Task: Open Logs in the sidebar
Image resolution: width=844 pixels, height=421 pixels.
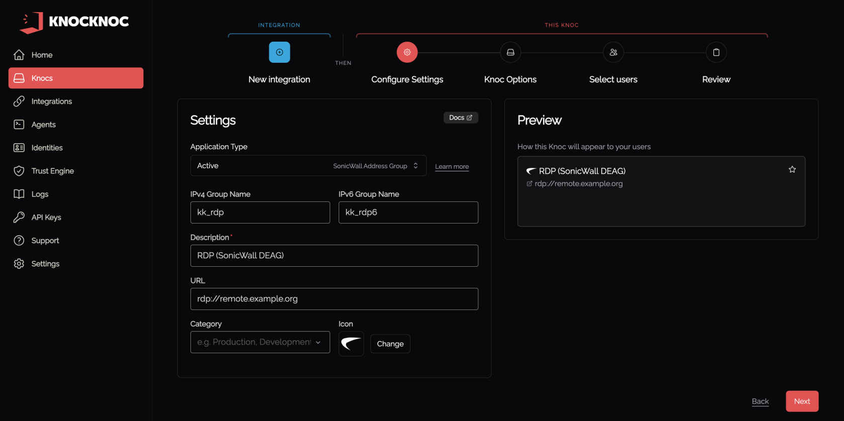Action: [x=76, y=194]
